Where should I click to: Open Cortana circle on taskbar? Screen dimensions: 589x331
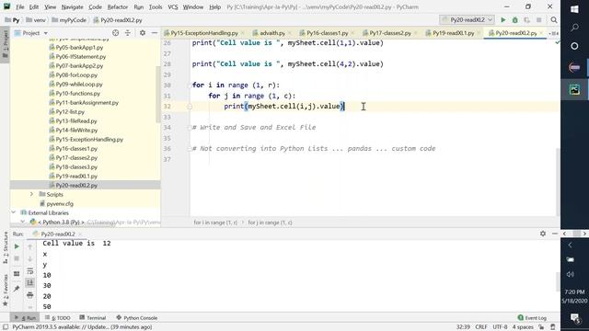574,46
